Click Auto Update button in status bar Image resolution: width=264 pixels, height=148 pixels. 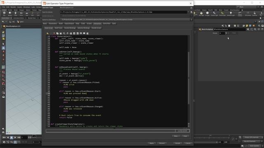pos(254,146)
